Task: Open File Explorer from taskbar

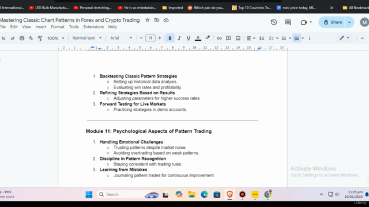Action: pos(191,194)
